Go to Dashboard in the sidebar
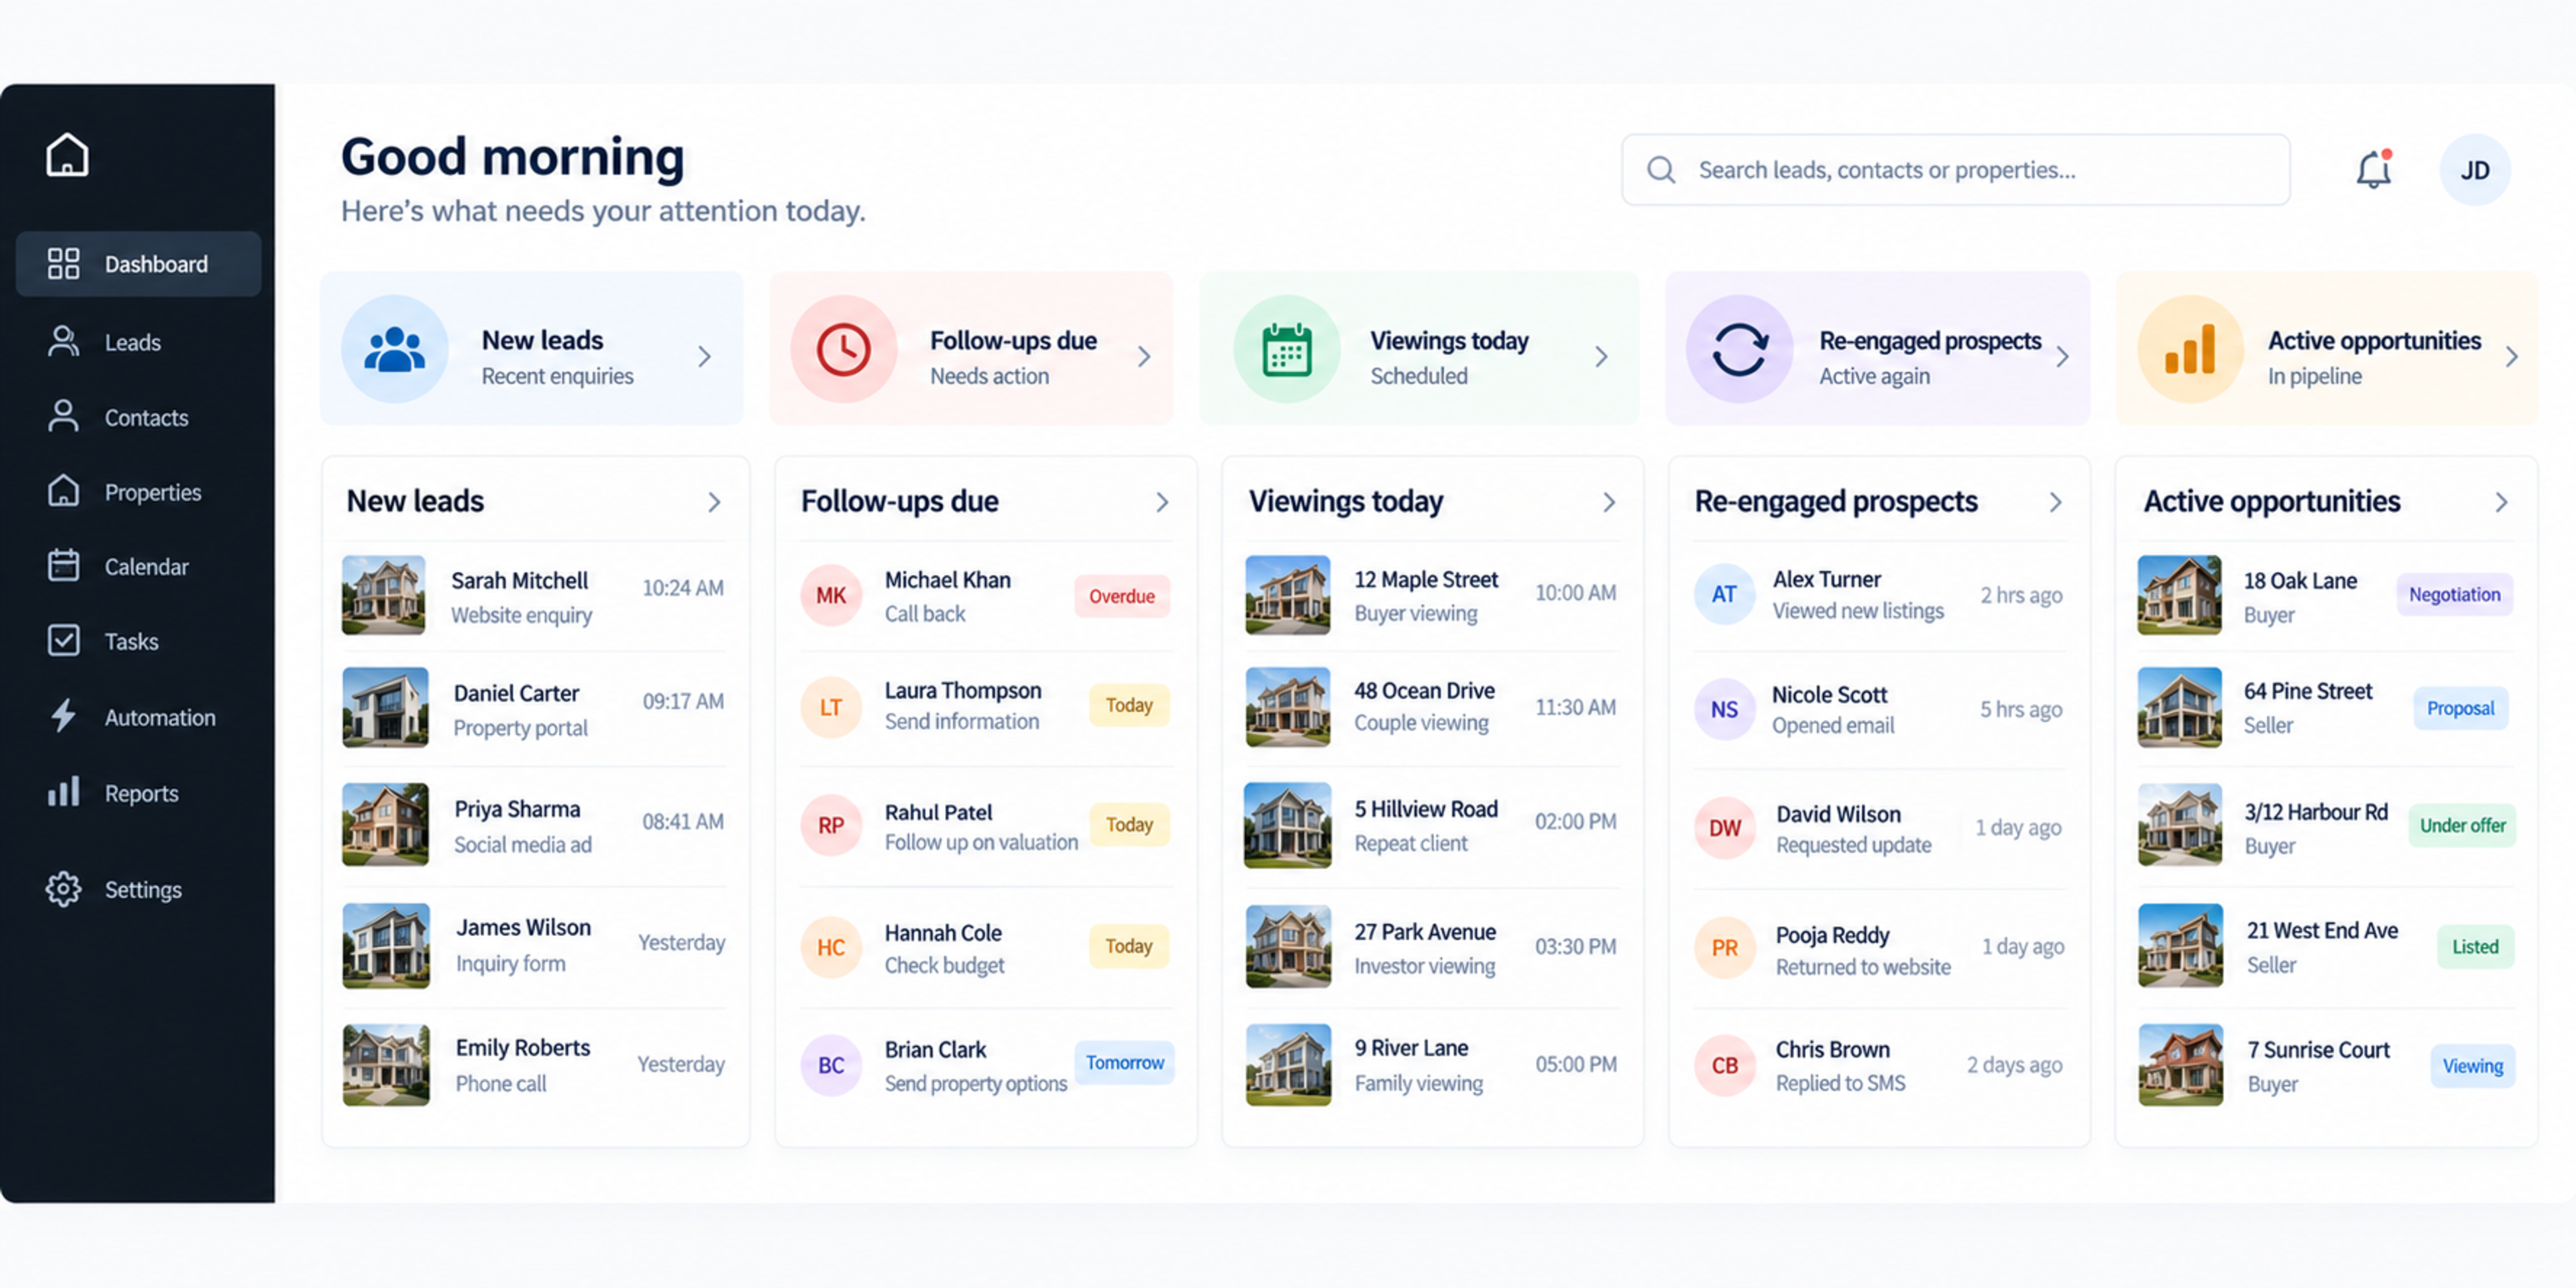 click(139, 264)
